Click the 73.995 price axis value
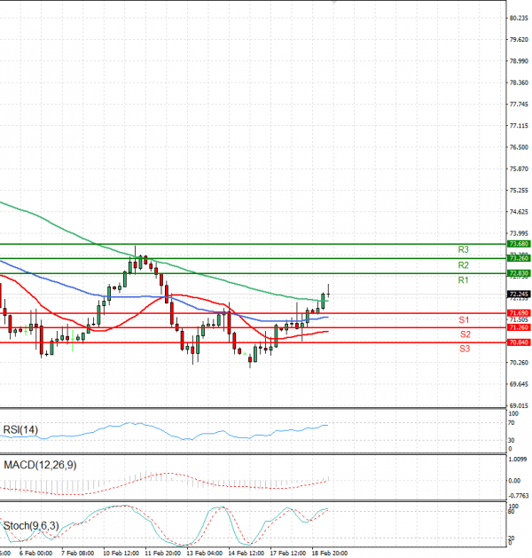 pyautogui.click(x=519, y=233)
